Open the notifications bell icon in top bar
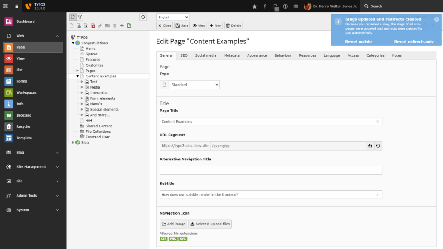Screen dimensions: 443x249 click(265, 6)
